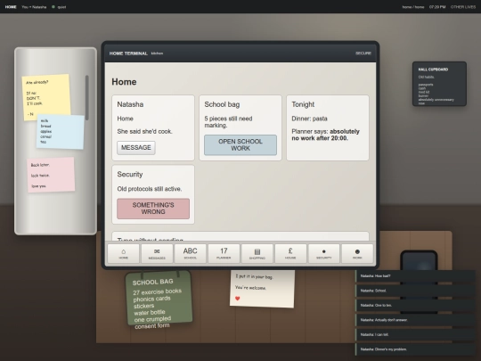Click the fridge door handle
Screen dimensions: 481x361
pyautogui.click(x=87, y=98)
